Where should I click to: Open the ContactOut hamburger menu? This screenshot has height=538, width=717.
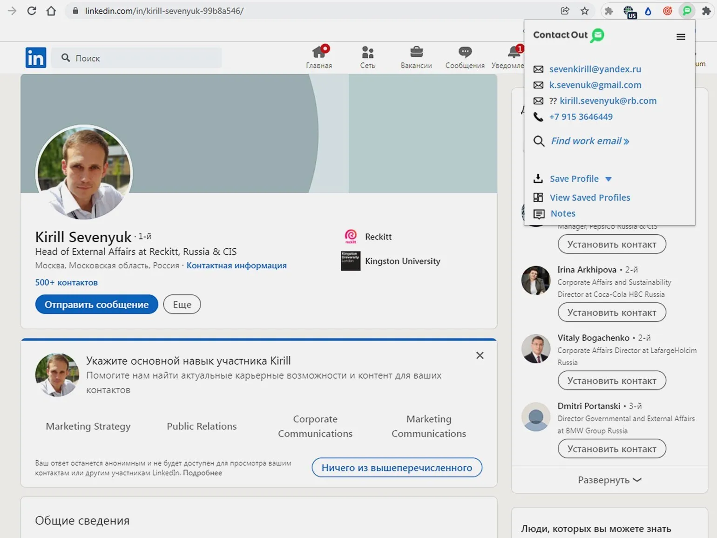tap(681, 37)
